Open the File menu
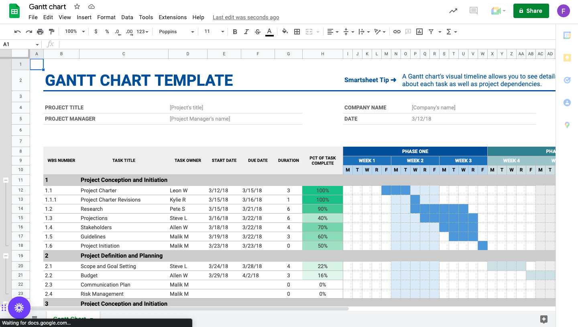 33,17
